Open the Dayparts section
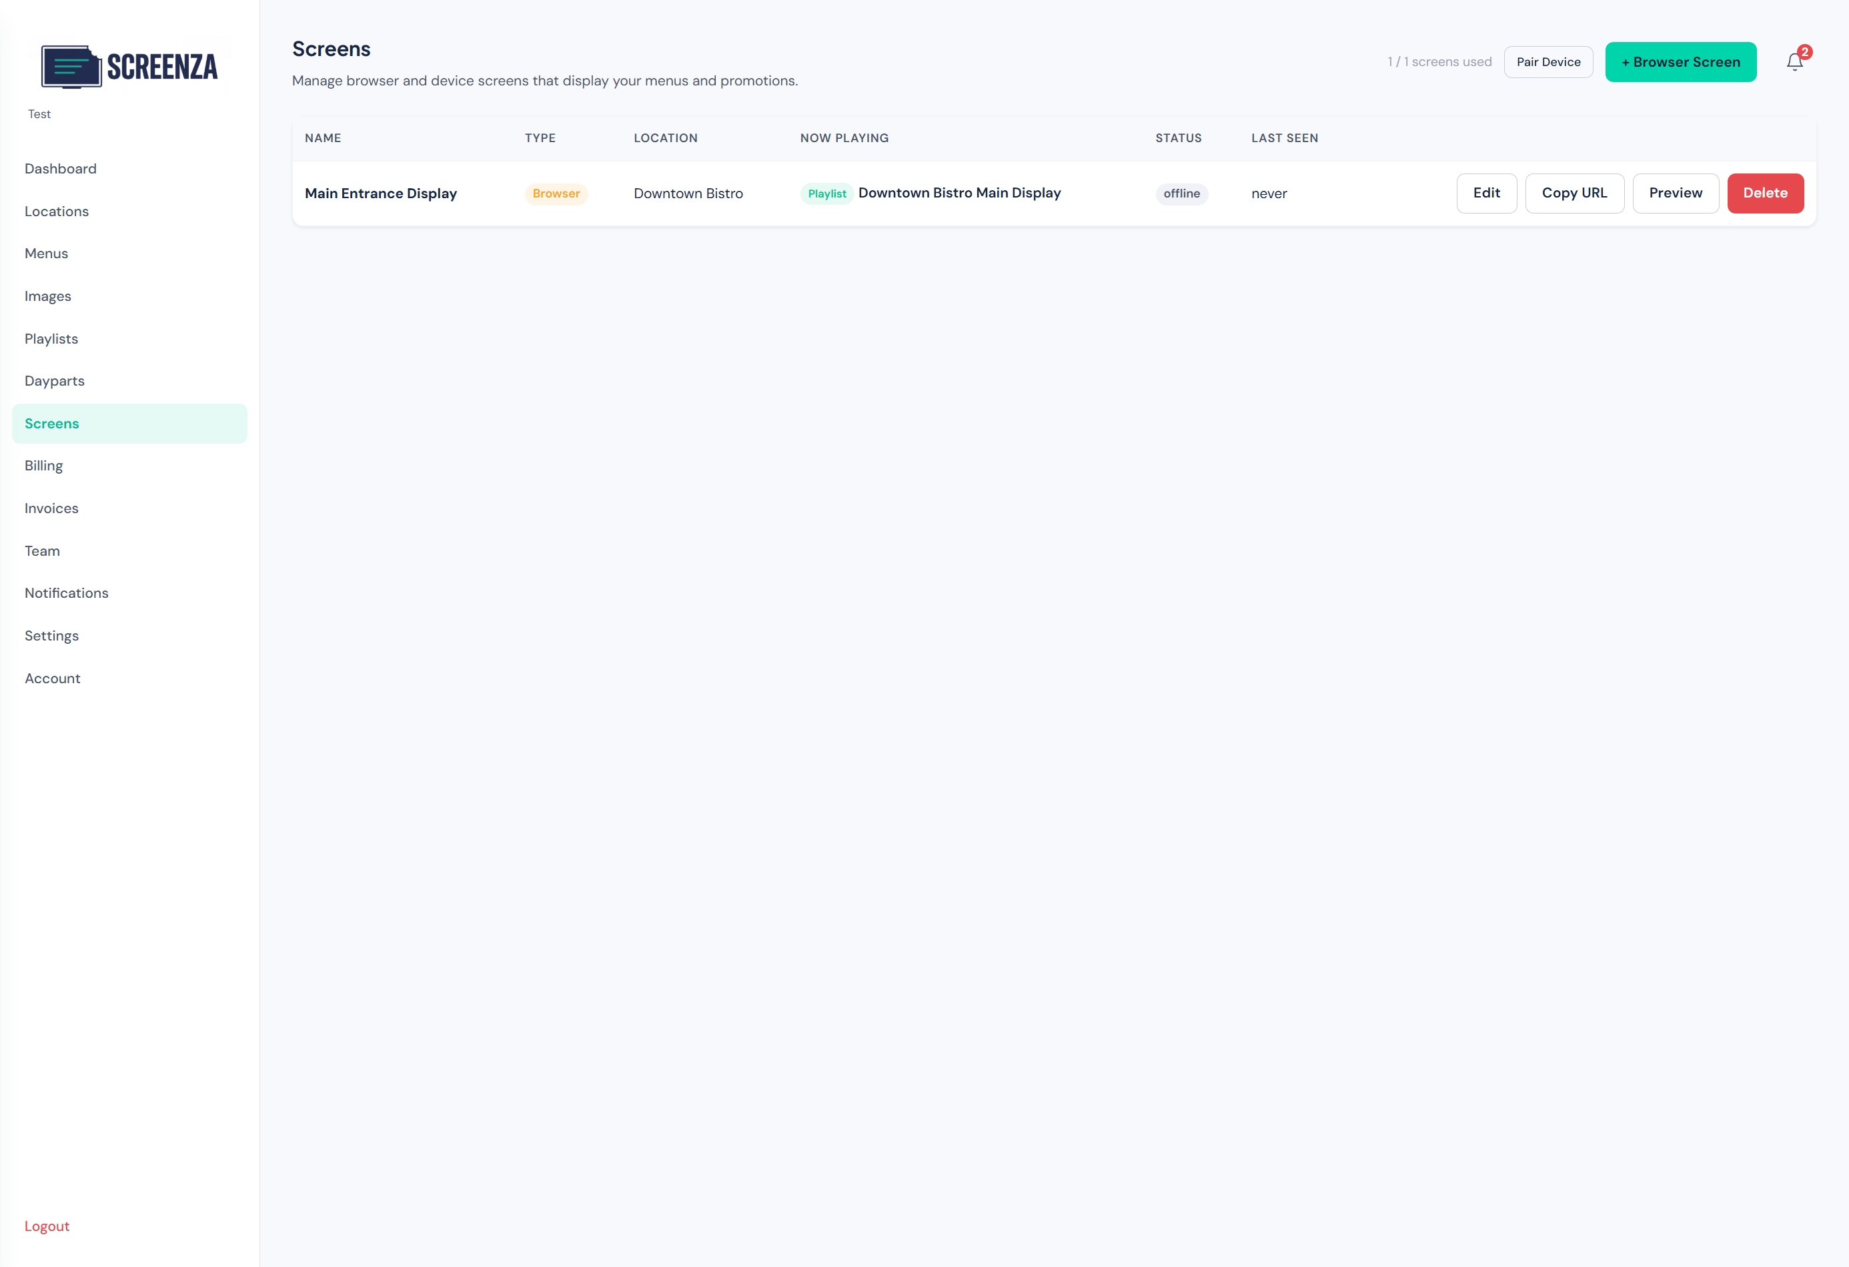Screen dimensions: 1849x1267 click(x=54, y=380)
